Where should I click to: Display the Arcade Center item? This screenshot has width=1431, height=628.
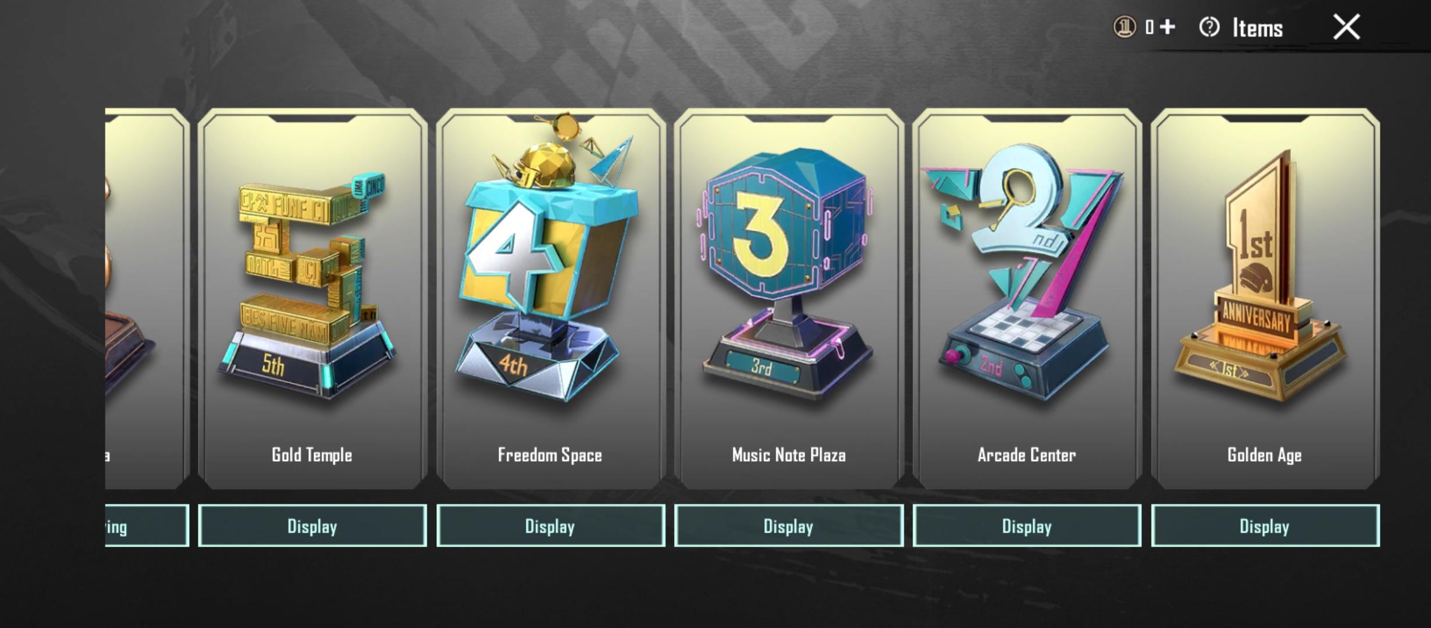(x=1027, y=526)
